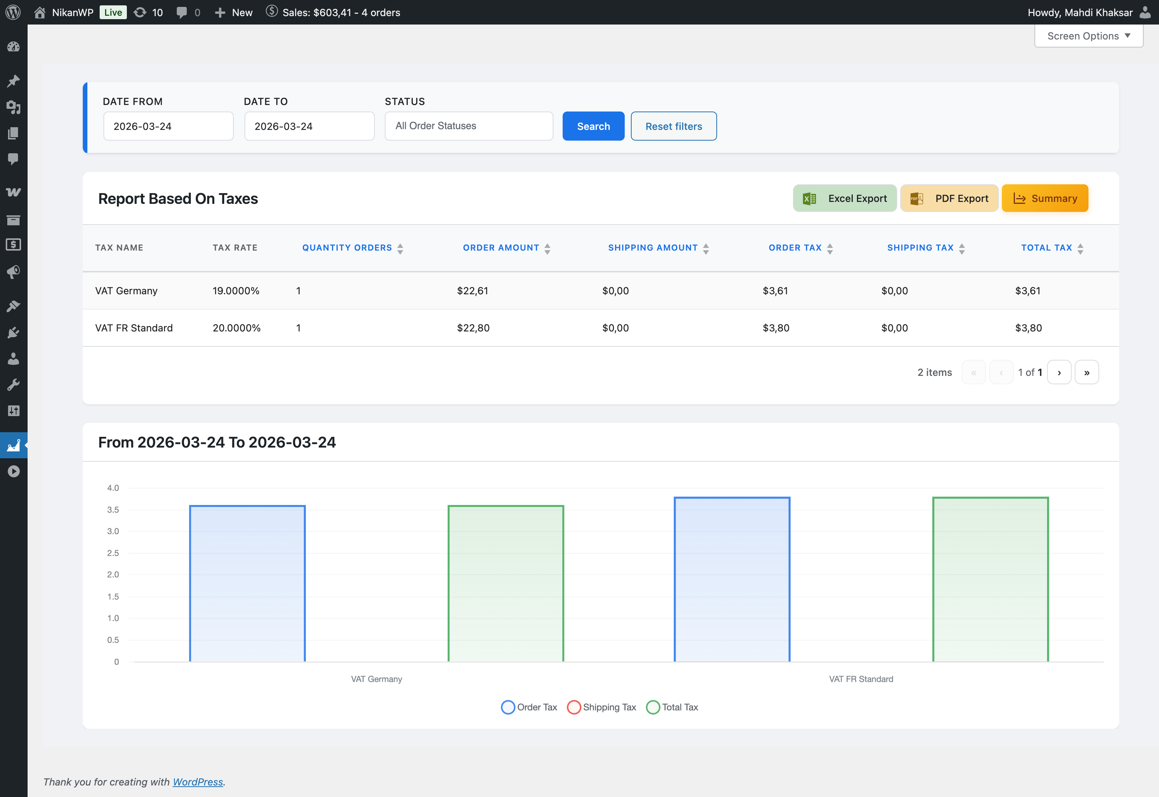Open the WooCommerce sidebar icon
1159x797 pixels.
pos(13,192)
